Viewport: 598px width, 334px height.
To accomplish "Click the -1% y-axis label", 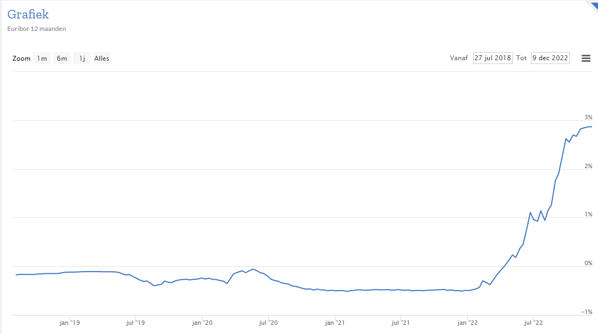I will (587, 312).
